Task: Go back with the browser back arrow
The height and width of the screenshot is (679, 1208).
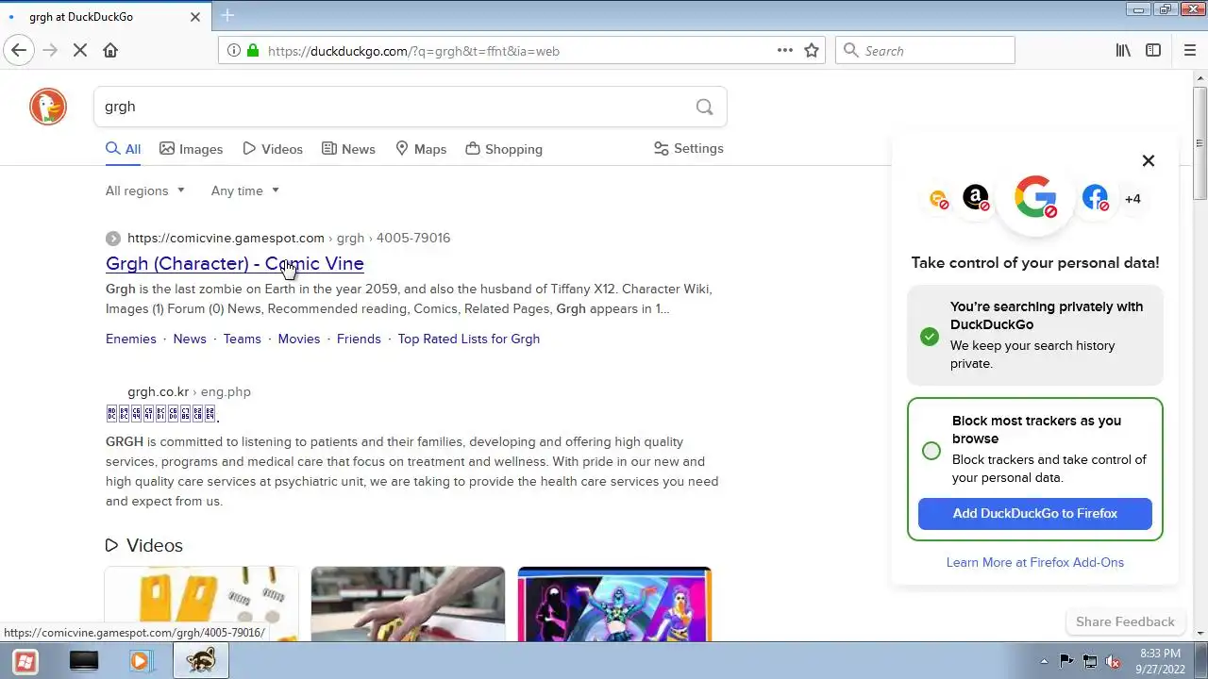Action: pyautogui.click(x=20, y=50)
